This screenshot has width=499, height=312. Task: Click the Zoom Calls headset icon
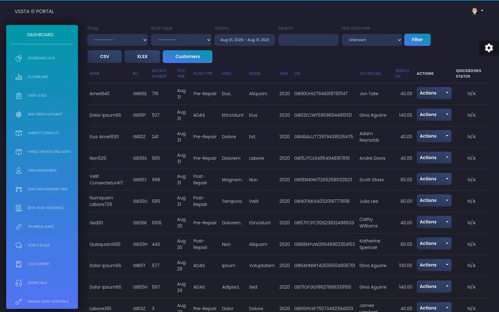point(19,283)
